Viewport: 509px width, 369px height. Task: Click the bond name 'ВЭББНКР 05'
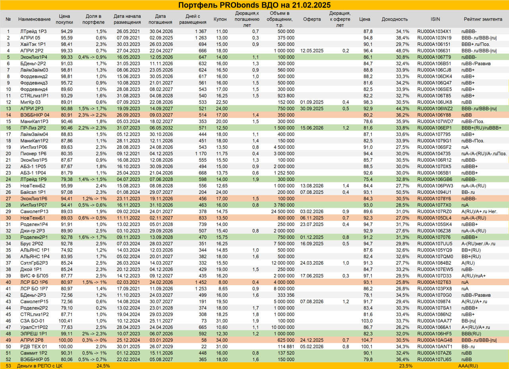point(34,359)
